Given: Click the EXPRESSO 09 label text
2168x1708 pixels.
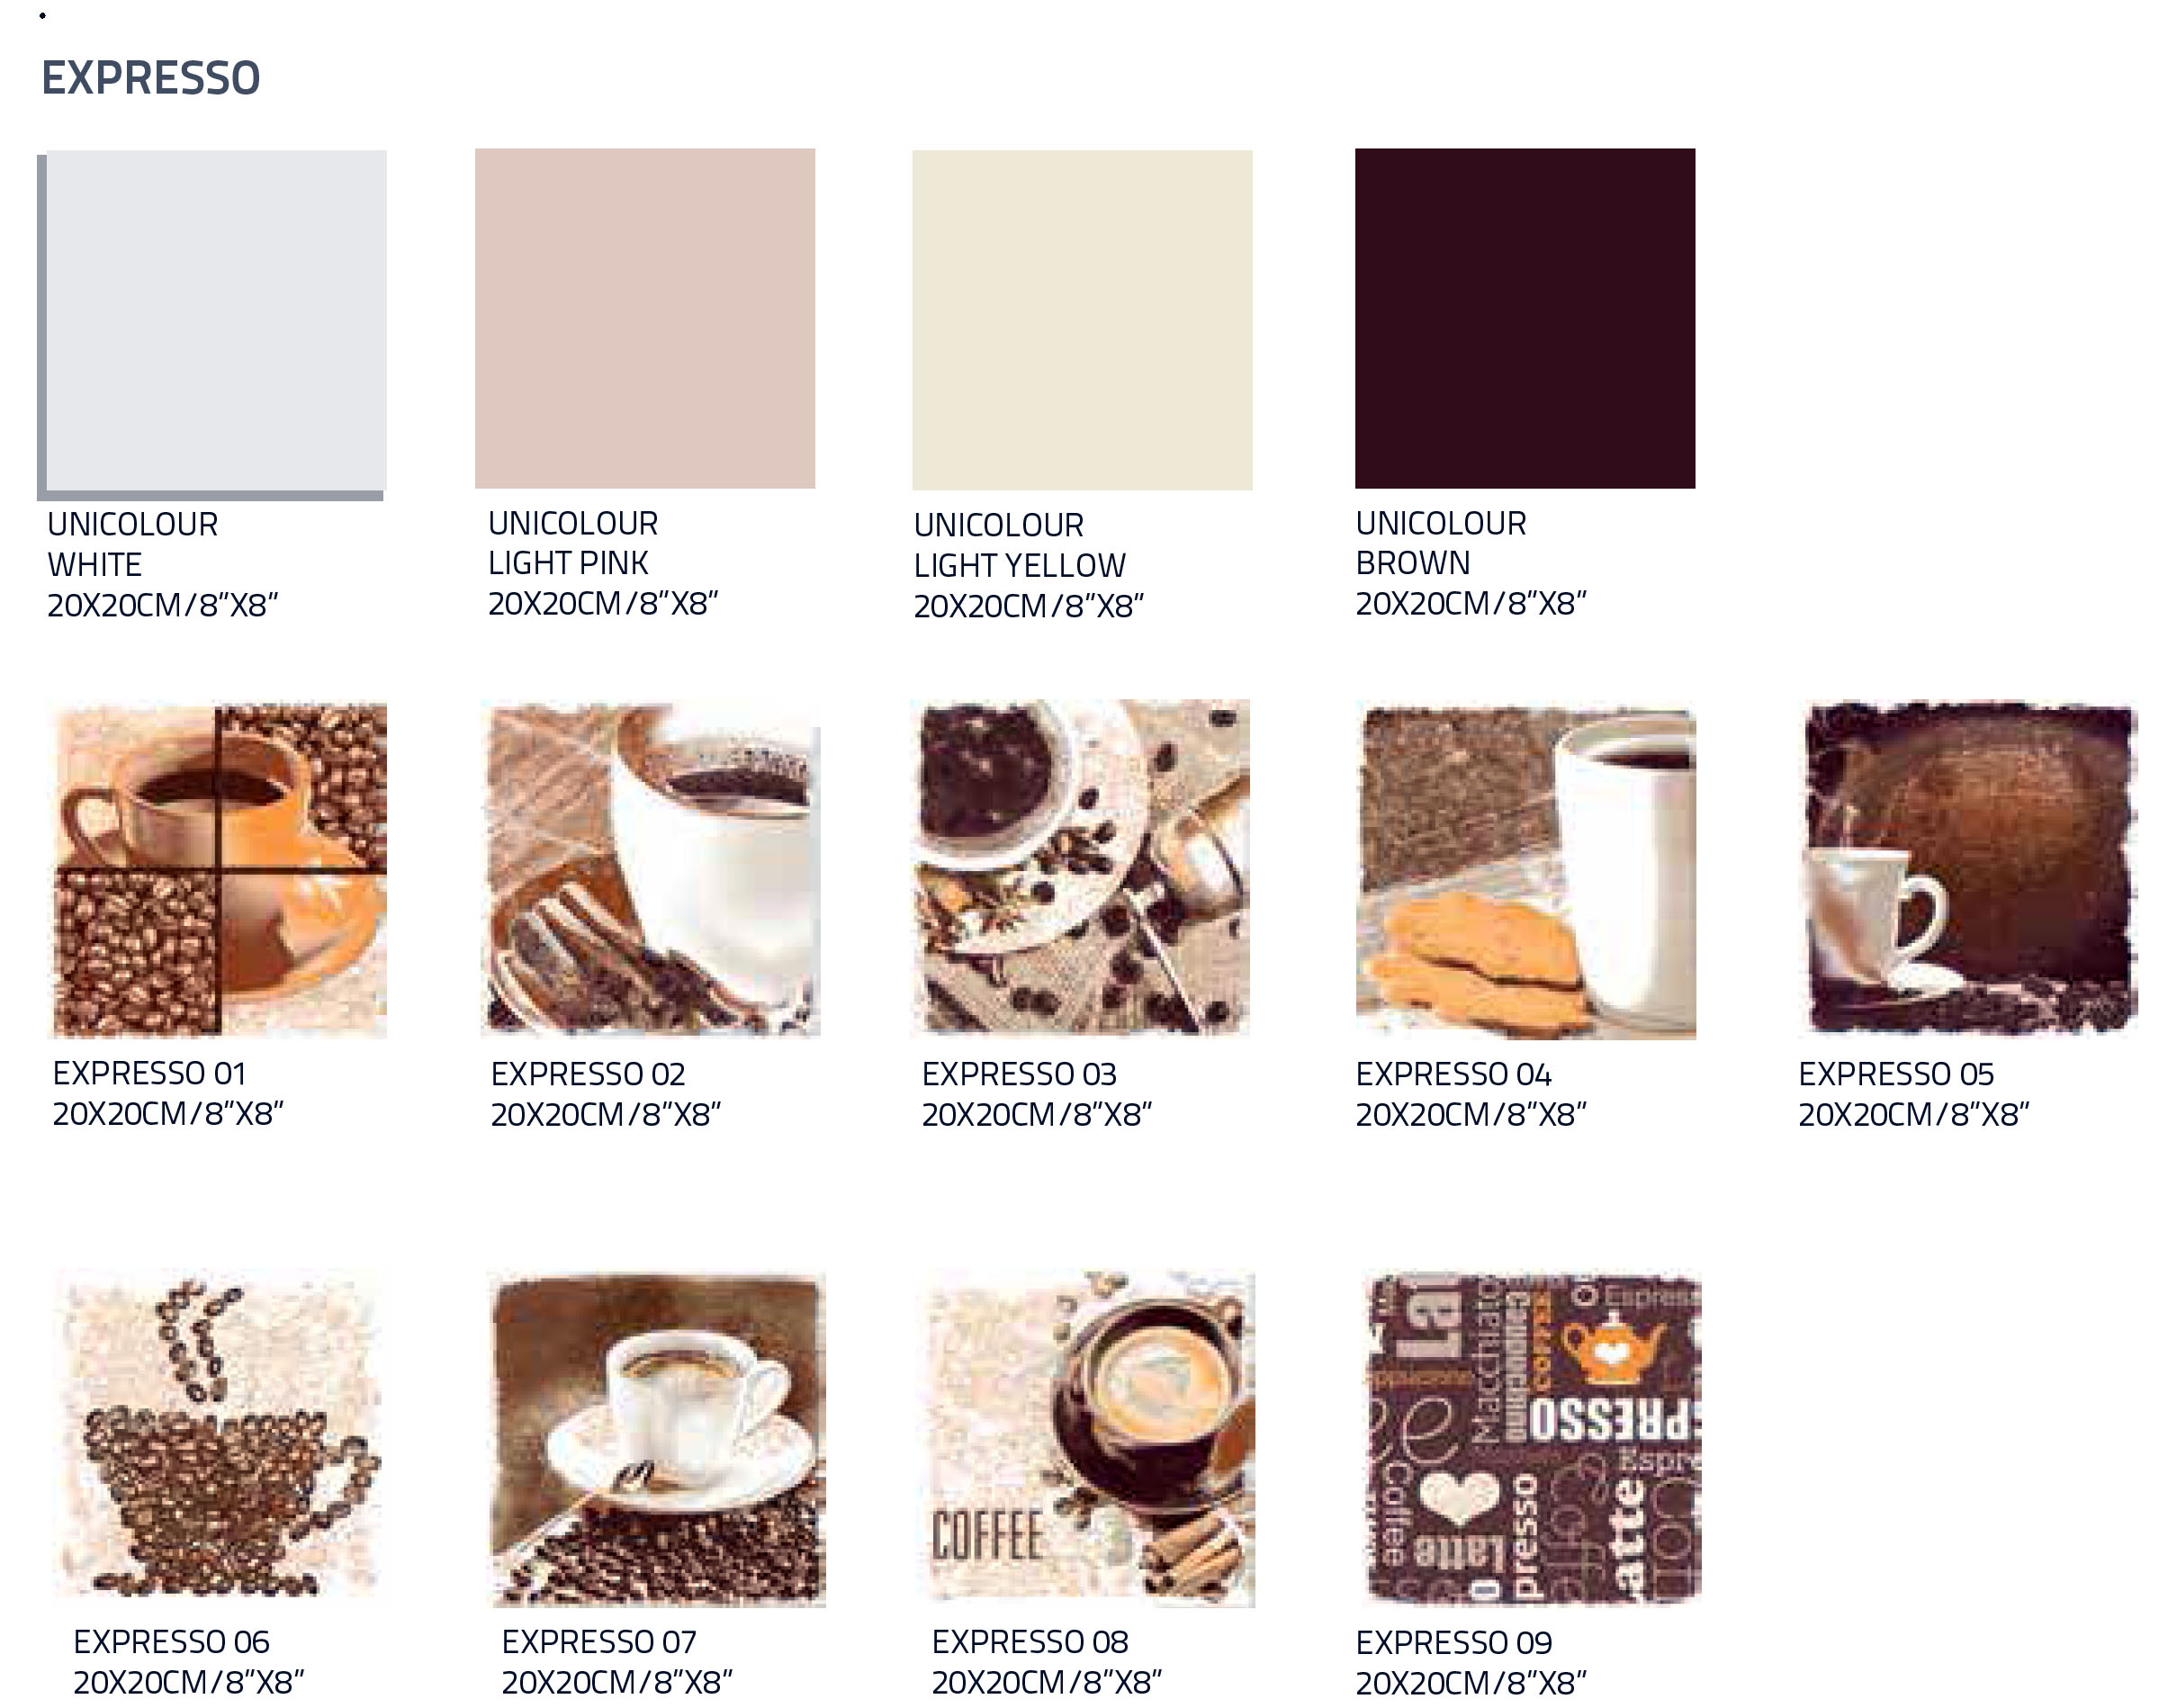Looking at the screenshot, I should (1454, 1643).
